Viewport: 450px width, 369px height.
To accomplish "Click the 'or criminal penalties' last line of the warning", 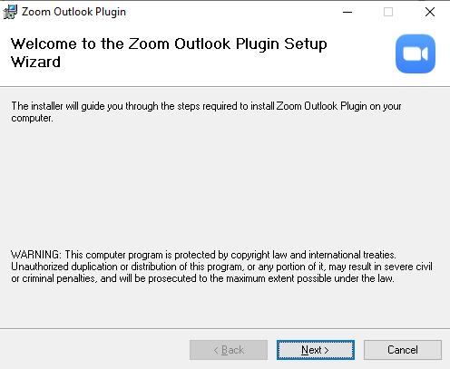I will 202,278.
